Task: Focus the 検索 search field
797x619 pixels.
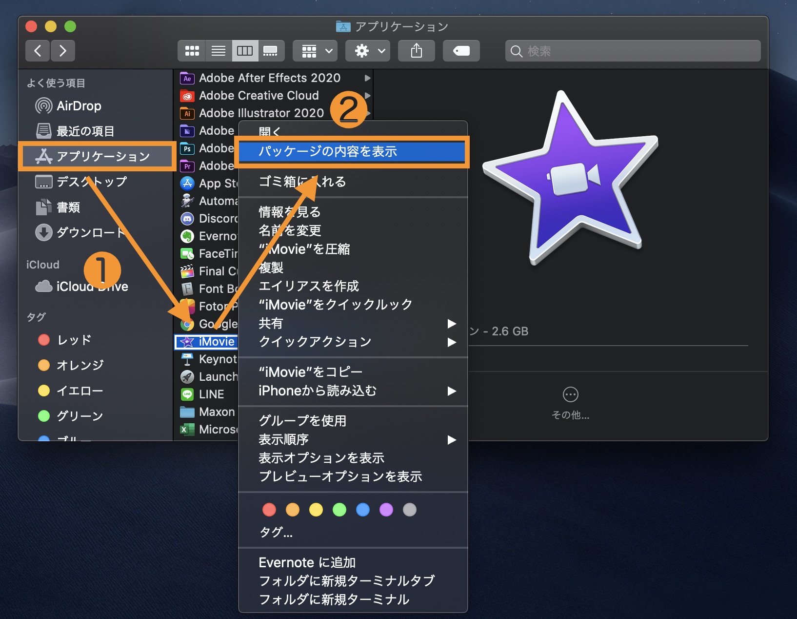Action: click(633, 51)
